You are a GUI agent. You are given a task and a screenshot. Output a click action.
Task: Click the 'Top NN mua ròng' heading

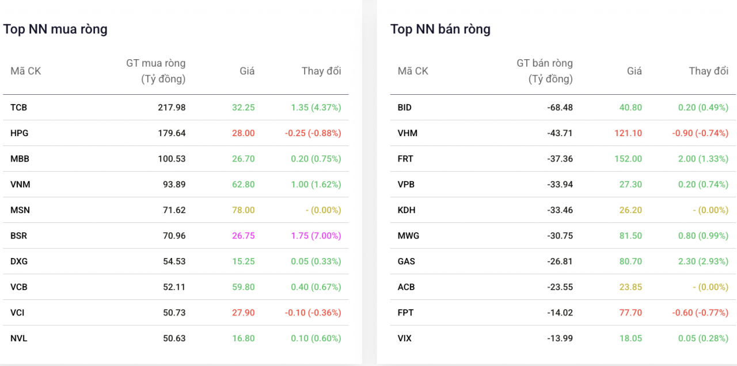pos(55,29)
